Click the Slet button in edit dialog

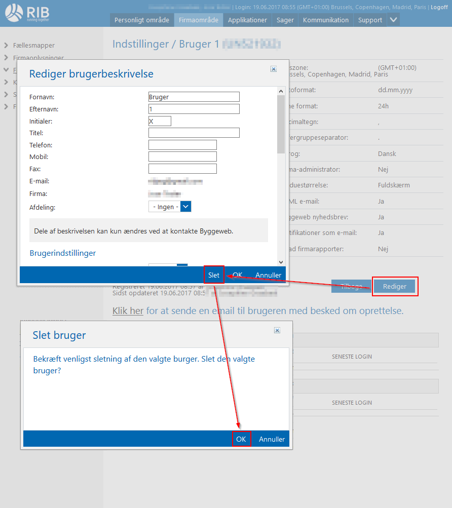click(x=214, y=275)
